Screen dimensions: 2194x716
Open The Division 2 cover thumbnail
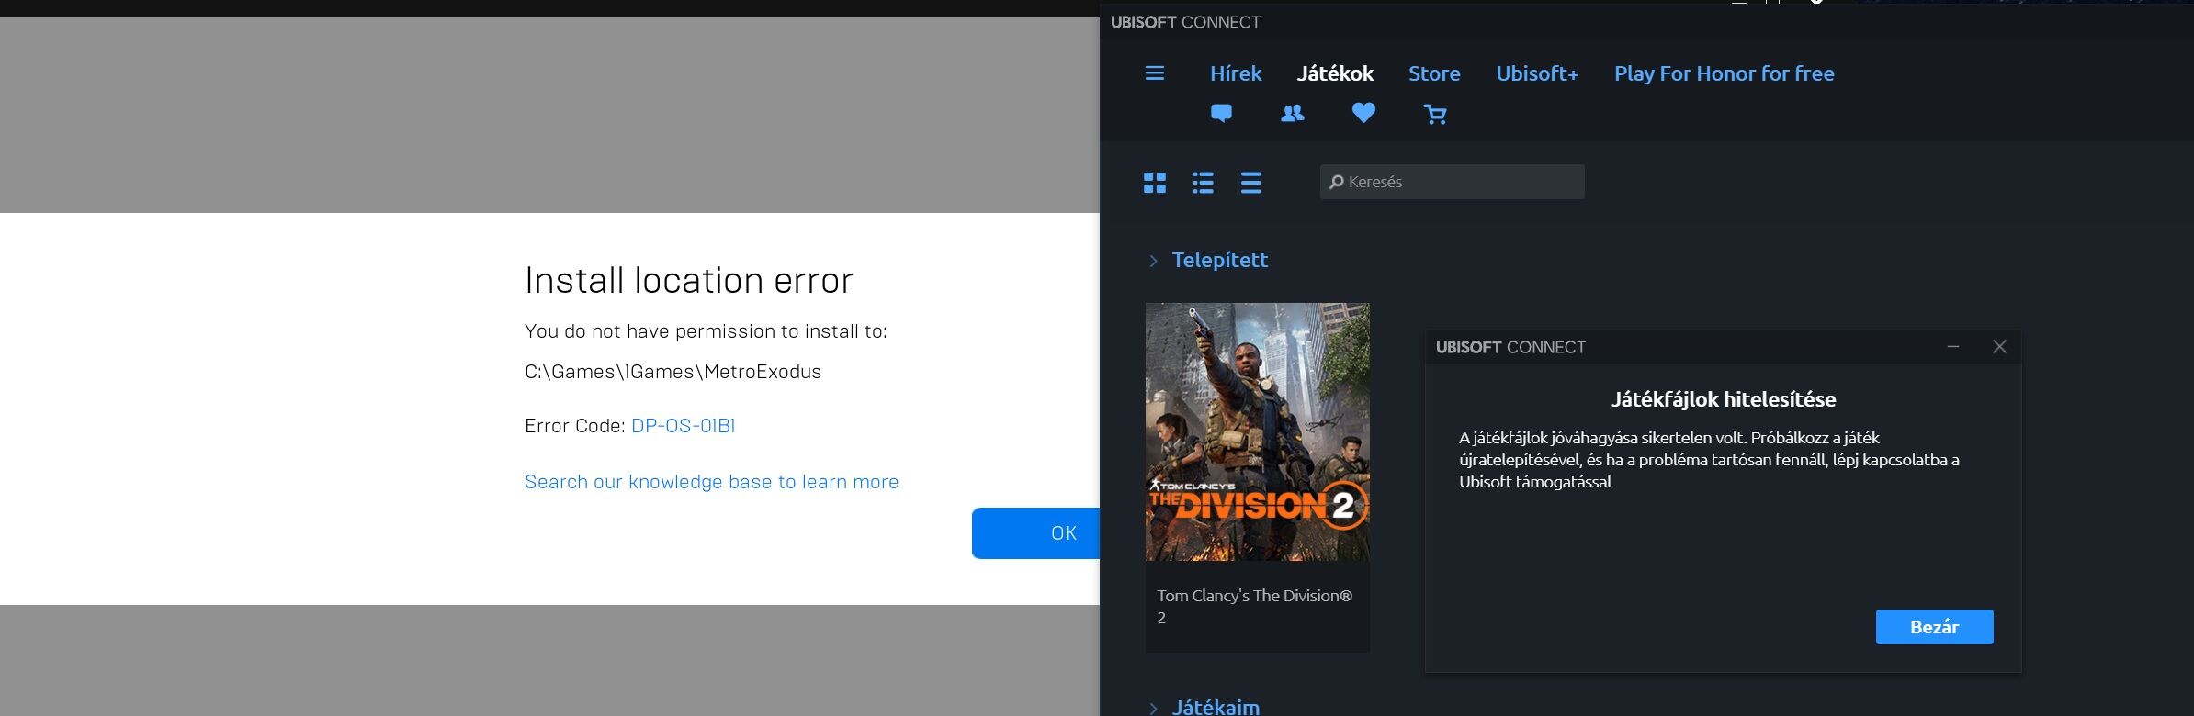1257,431
